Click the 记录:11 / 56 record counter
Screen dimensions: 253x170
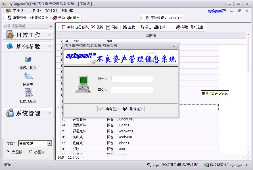[x=69, y=158]
